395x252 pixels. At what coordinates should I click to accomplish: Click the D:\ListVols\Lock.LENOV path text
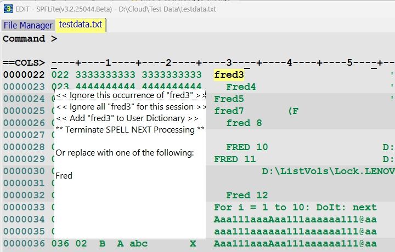[328, 171]
